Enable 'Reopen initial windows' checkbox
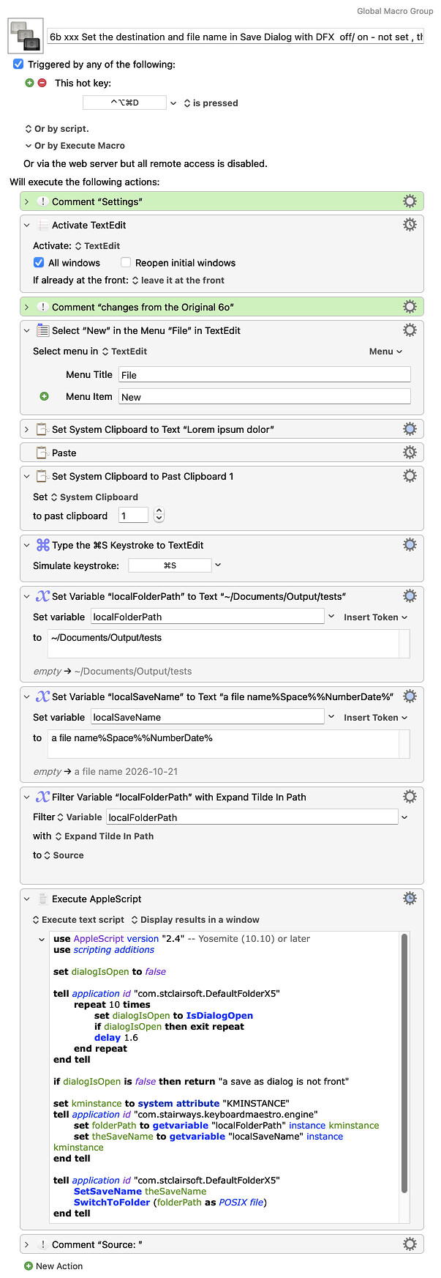 click(126, 263)
